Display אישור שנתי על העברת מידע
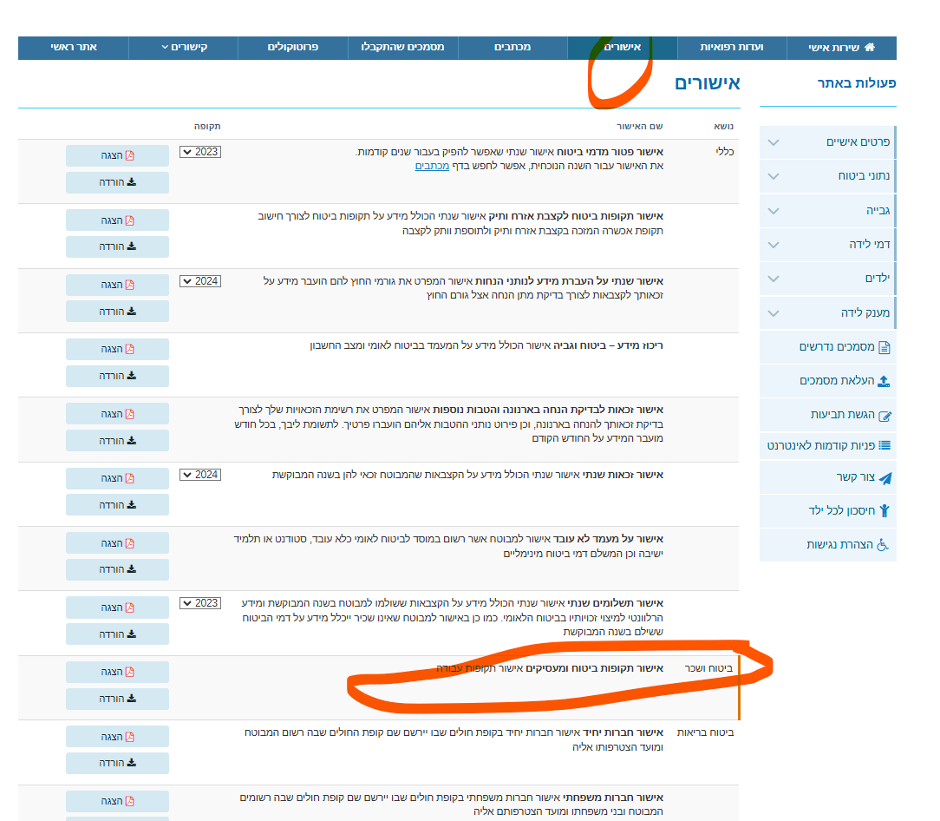Screen dimensions: 940x821 point(118,285)
